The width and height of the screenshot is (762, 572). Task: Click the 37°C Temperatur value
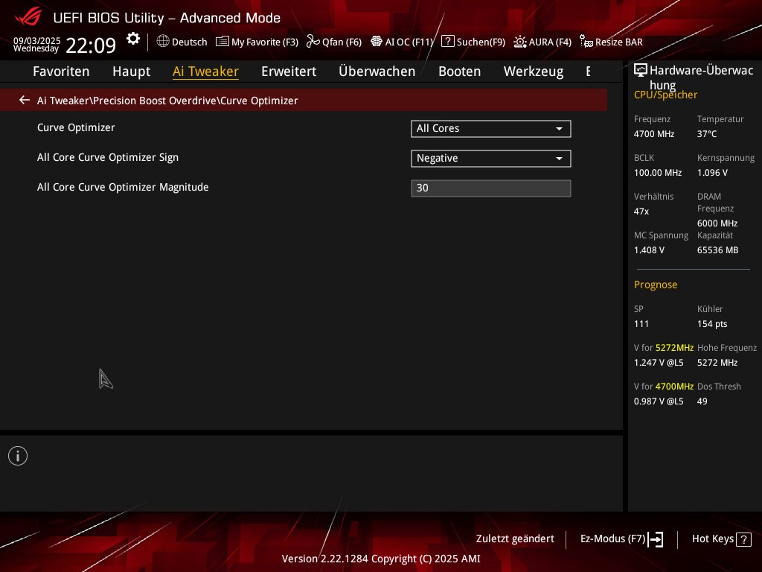tap(707, 134)
